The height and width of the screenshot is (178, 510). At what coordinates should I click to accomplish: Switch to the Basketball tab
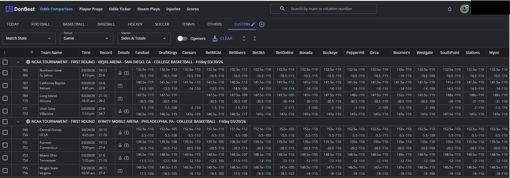[x=74, y=24]
